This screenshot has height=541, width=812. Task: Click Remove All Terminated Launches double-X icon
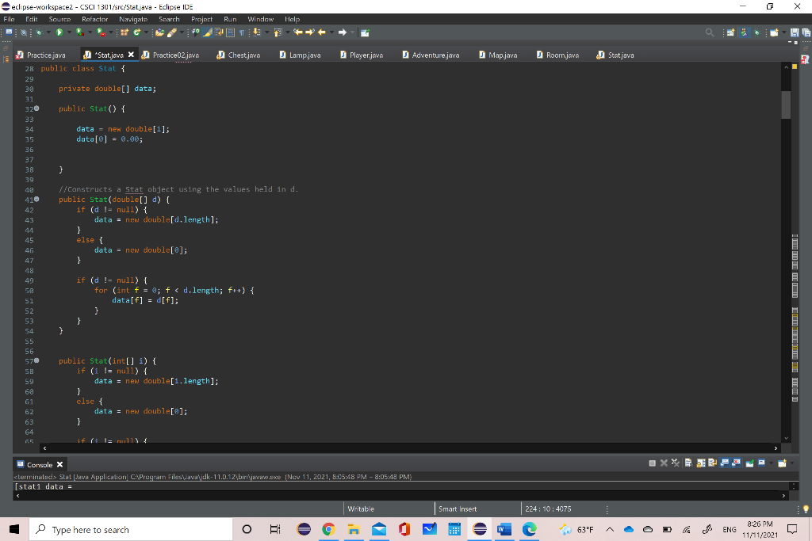676,463
